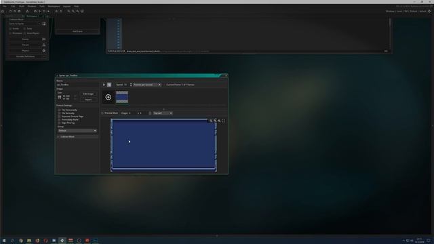
Task: Toggle the Visible checkbox in the object editor
Action: coord(11,28)
